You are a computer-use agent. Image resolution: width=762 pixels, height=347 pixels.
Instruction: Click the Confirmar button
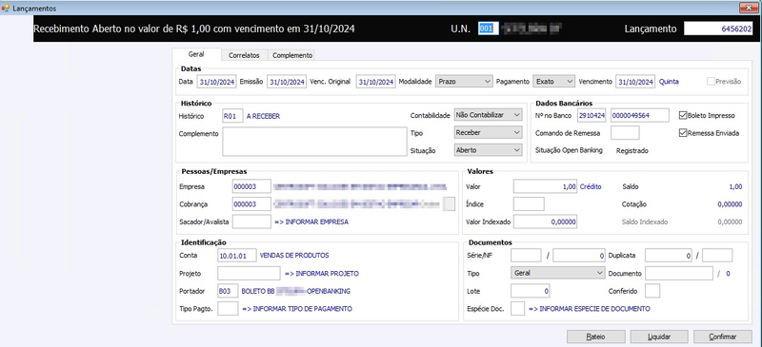click(x=723, y=337)
